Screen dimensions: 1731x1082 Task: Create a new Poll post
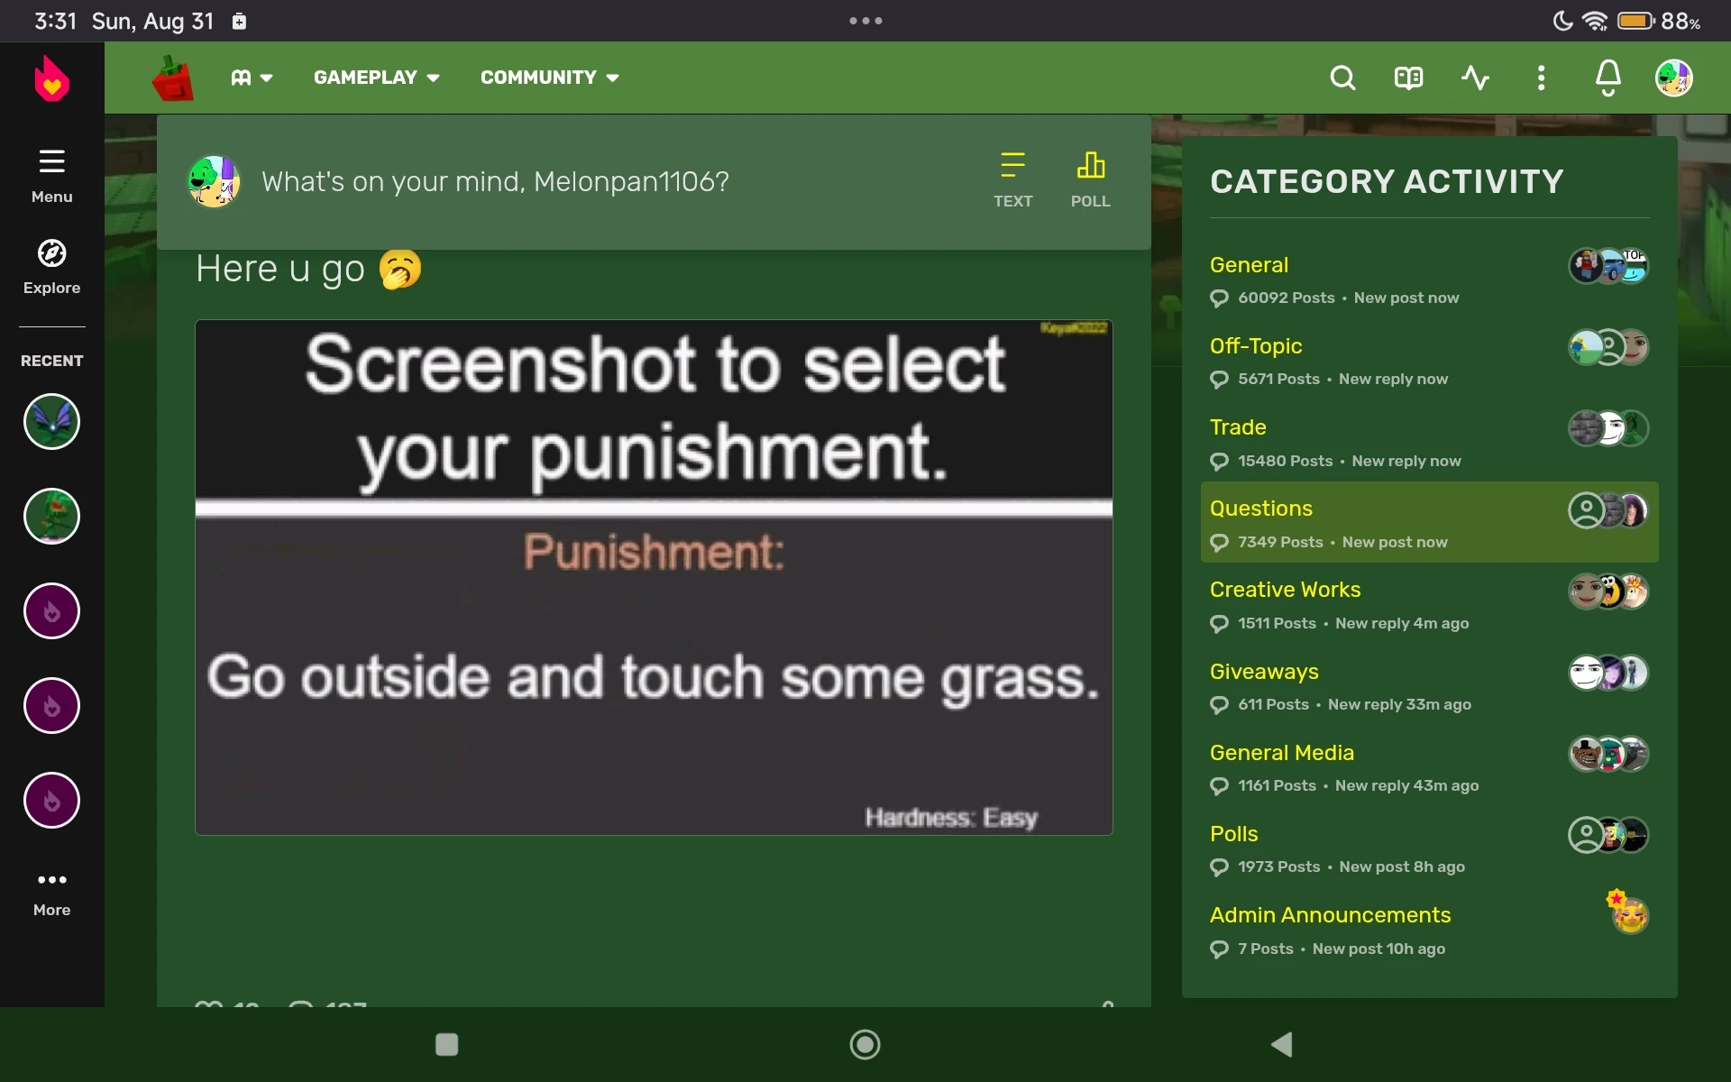pyautogui.click(x=1090, y=179)
